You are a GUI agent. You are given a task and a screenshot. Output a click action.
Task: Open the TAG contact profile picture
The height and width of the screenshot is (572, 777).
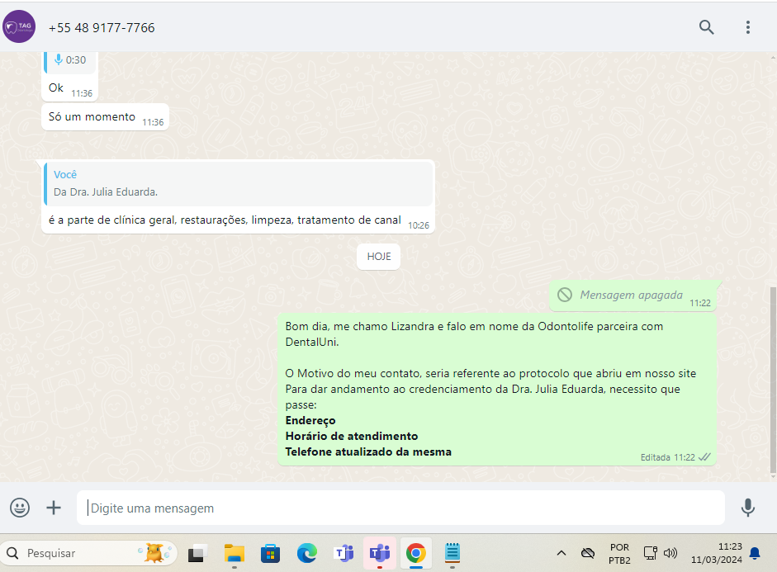click(x=19, y=26)
